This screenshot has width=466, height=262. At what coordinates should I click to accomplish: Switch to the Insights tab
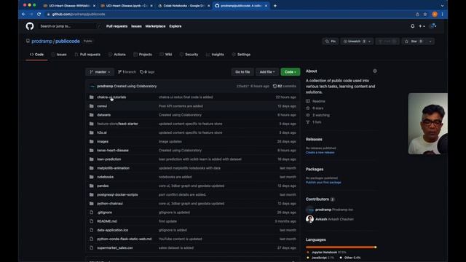[x=215, y=55]
